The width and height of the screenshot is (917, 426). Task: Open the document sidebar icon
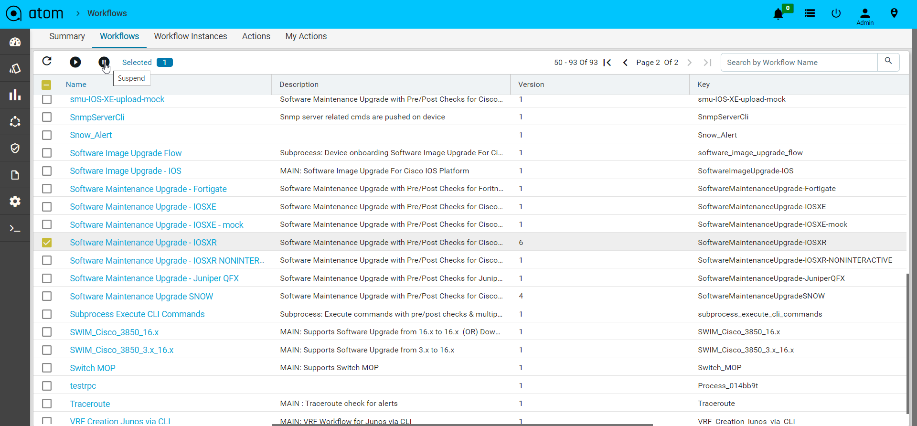pos(15,175)
